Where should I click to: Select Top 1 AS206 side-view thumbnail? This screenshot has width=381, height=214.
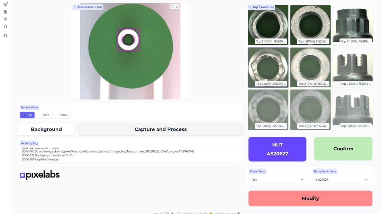[352, 25]
